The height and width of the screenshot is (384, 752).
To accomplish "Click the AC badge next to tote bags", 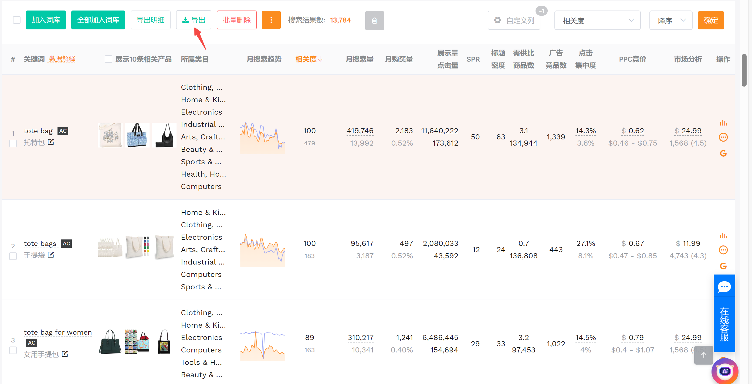I will pos(66,244).
